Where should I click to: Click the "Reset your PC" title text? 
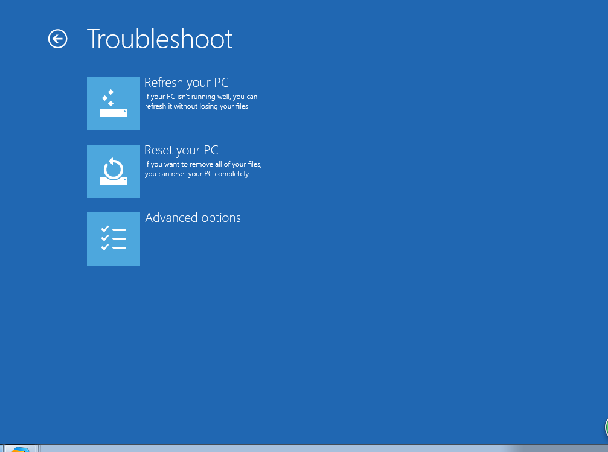[181, 150]
